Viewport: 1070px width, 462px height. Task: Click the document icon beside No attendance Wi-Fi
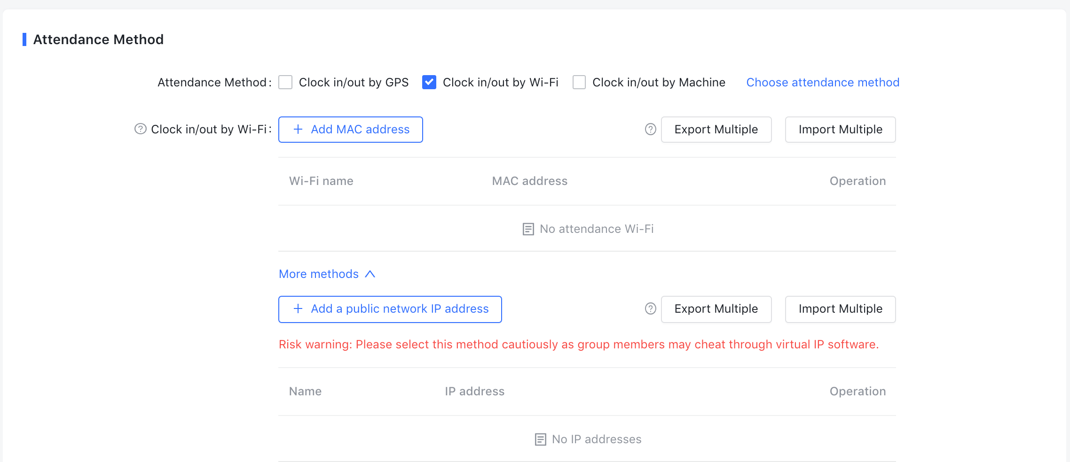(x=528, y=229)
